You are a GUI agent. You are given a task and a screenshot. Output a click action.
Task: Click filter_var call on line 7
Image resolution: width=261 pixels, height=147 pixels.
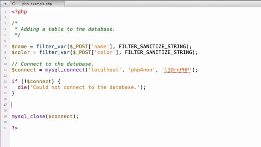tap(51, 47)
